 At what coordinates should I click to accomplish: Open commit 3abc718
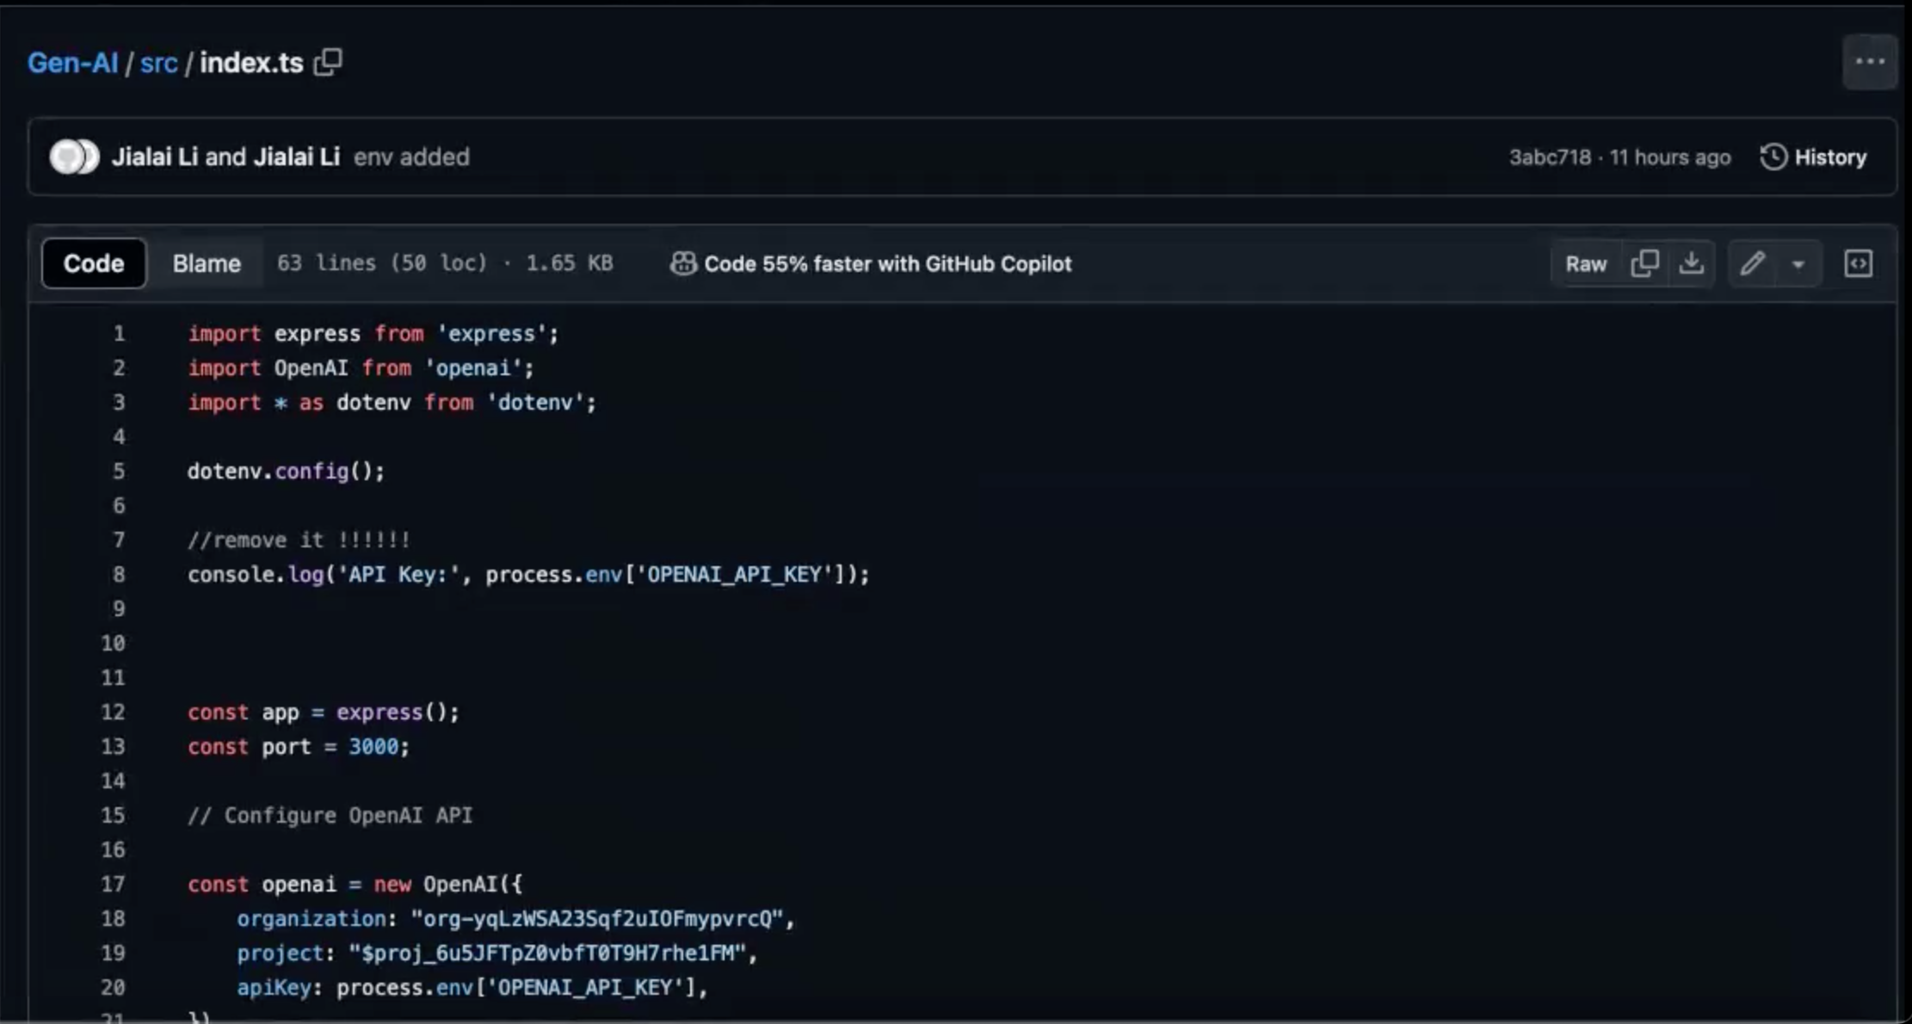1549,157
